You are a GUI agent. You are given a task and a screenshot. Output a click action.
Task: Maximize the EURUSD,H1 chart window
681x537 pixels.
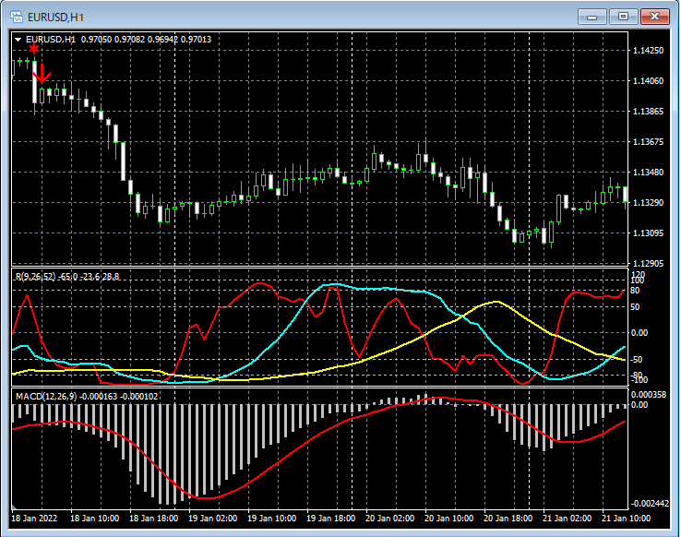coord(624,16)
